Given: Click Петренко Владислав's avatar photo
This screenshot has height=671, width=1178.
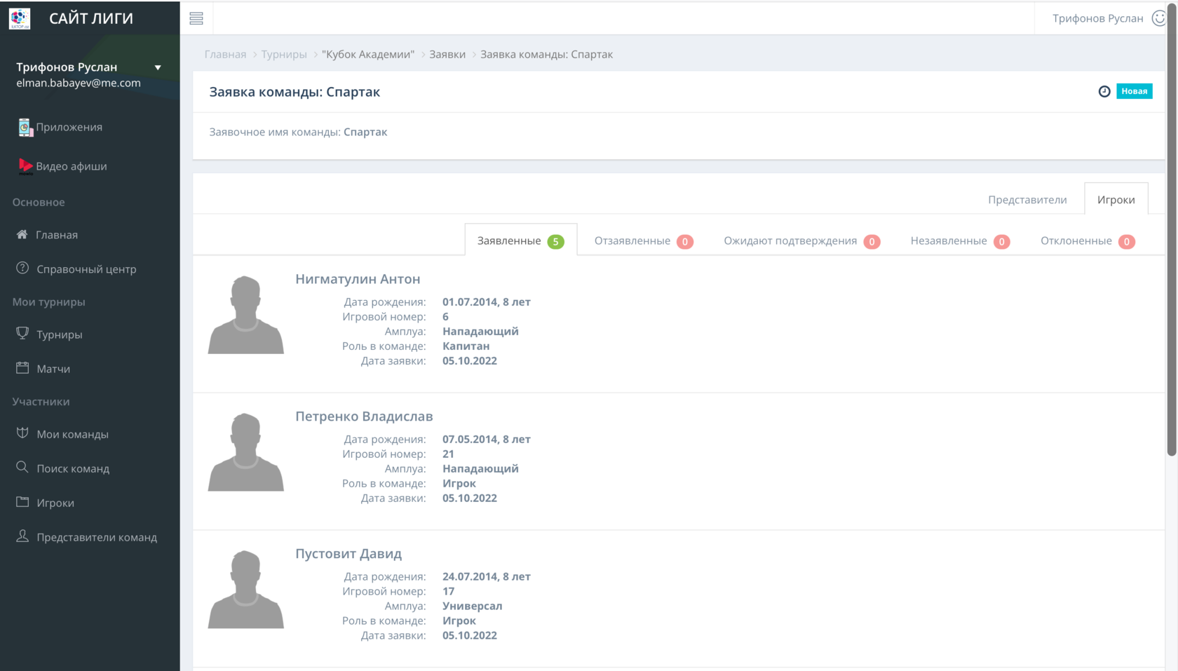Looking at the screenshot, I should click(x=245, y=452).
